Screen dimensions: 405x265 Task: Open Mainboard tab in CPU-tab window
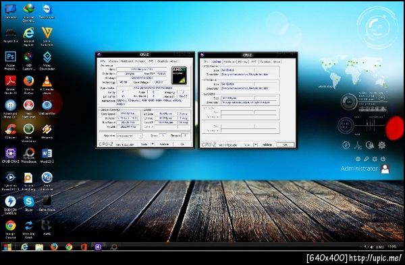[x=127, y=61]
